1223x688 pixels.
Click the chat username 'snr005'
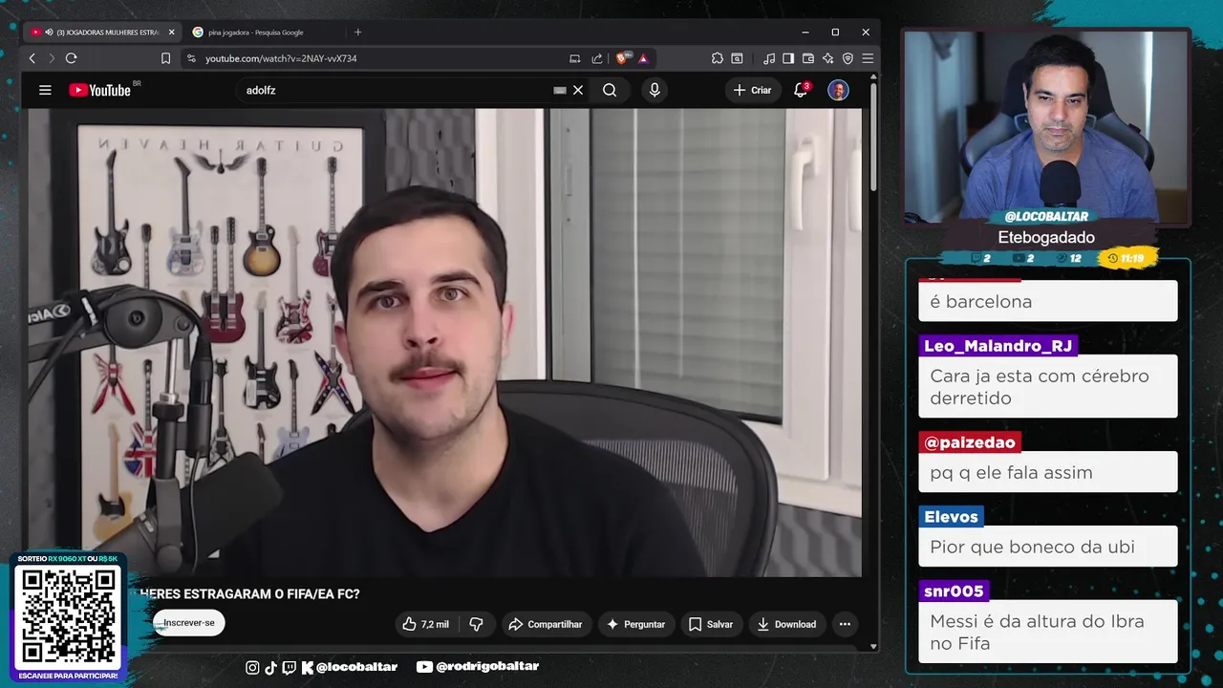point(954,591)
